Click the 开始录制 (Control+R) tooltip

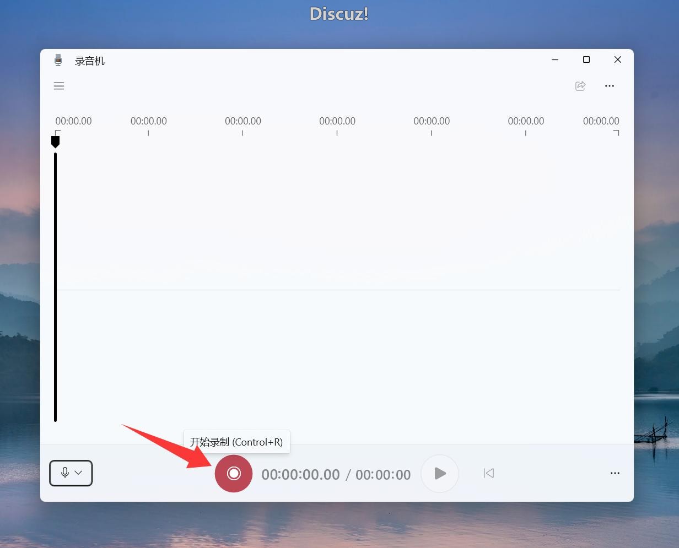(236, 442)
